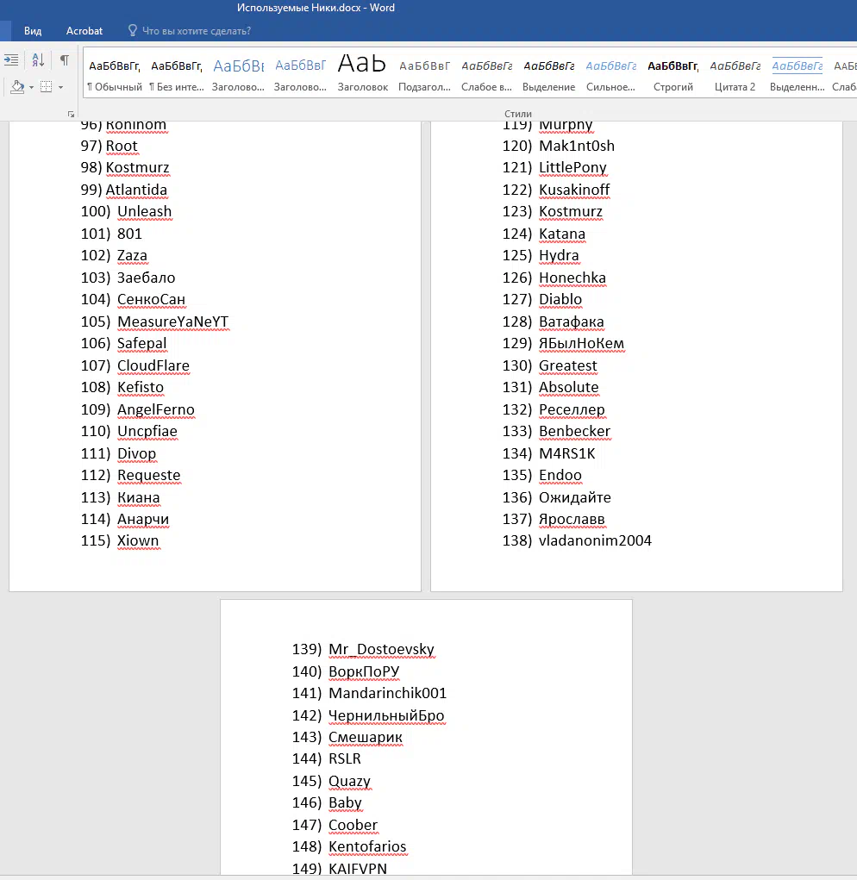Click list entry 105) MeasureYaNeYT
This screenshot has height=880, width=857.
point(154,321)
